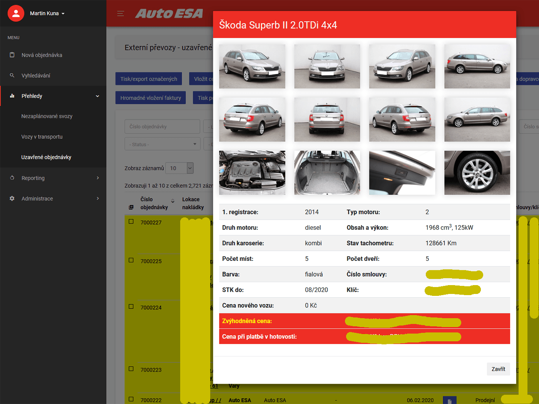Viewport: 539px width, 404px height.
Task: Open the Martin Kuna user dropdown
Action: (x=47, y=13)
